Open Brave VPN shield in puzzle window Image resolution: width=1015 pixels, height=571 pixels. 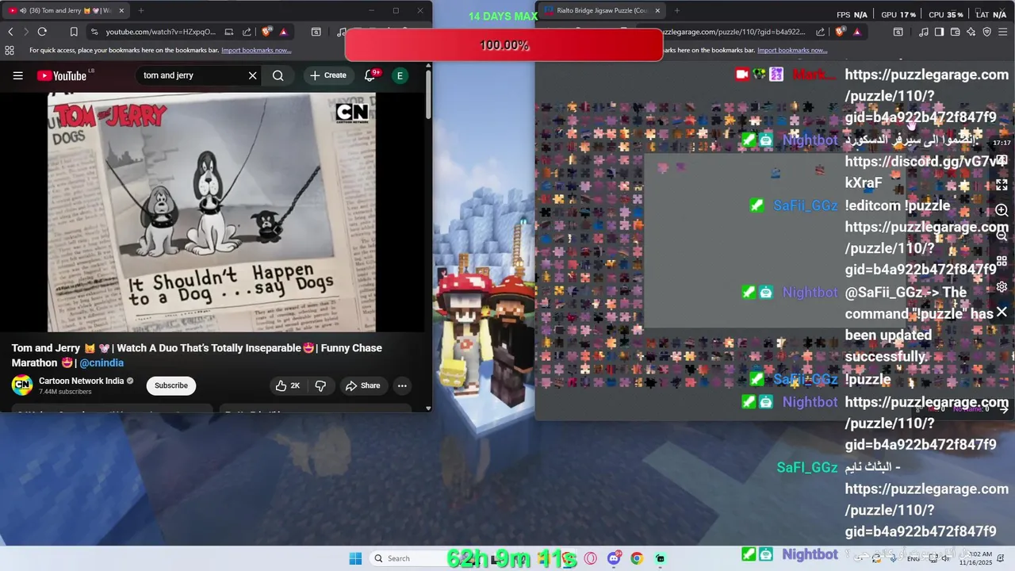click(987, 32)
